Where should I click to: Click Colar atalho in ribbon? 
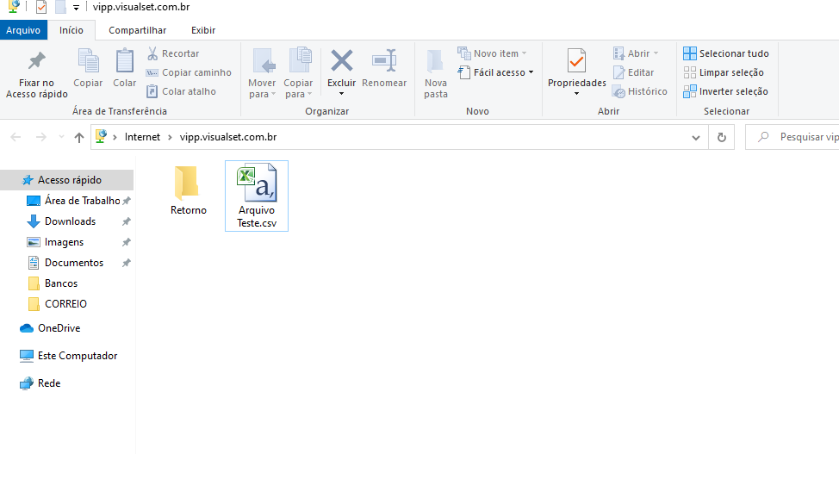[182, 91]
